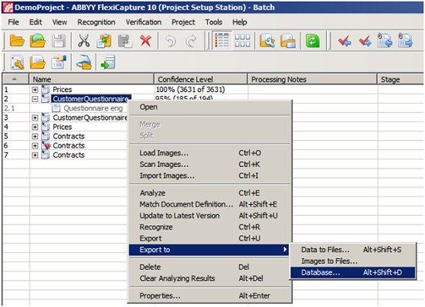Viewport: 425px width, 307px height.
Task: Select Load Images... from context menu
Action: (x=209, y=153)
